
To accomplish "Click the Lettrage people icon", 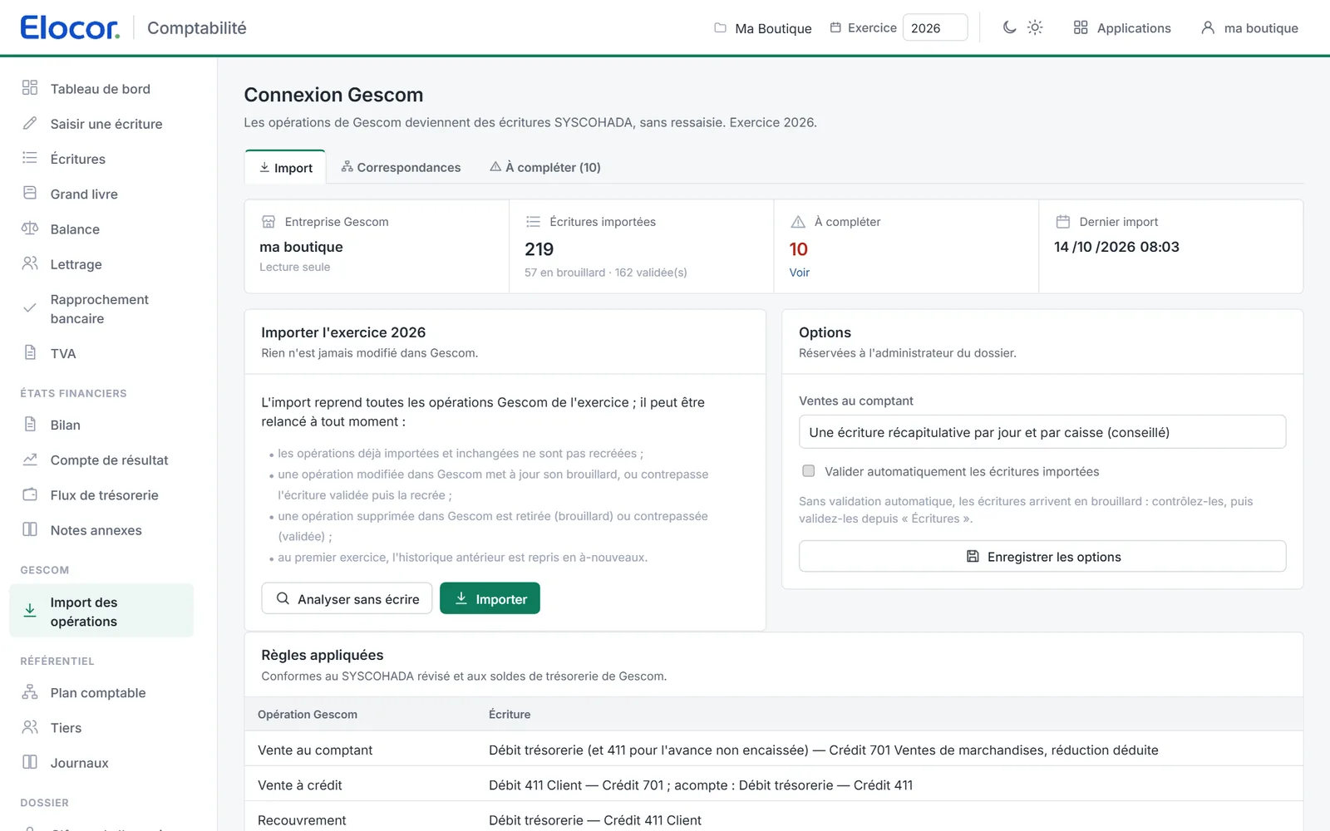I will coord(30,263).
